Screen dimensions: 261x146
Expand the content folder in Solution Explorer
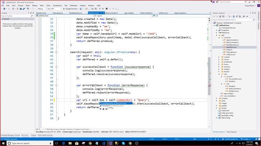tap(219, 57)
